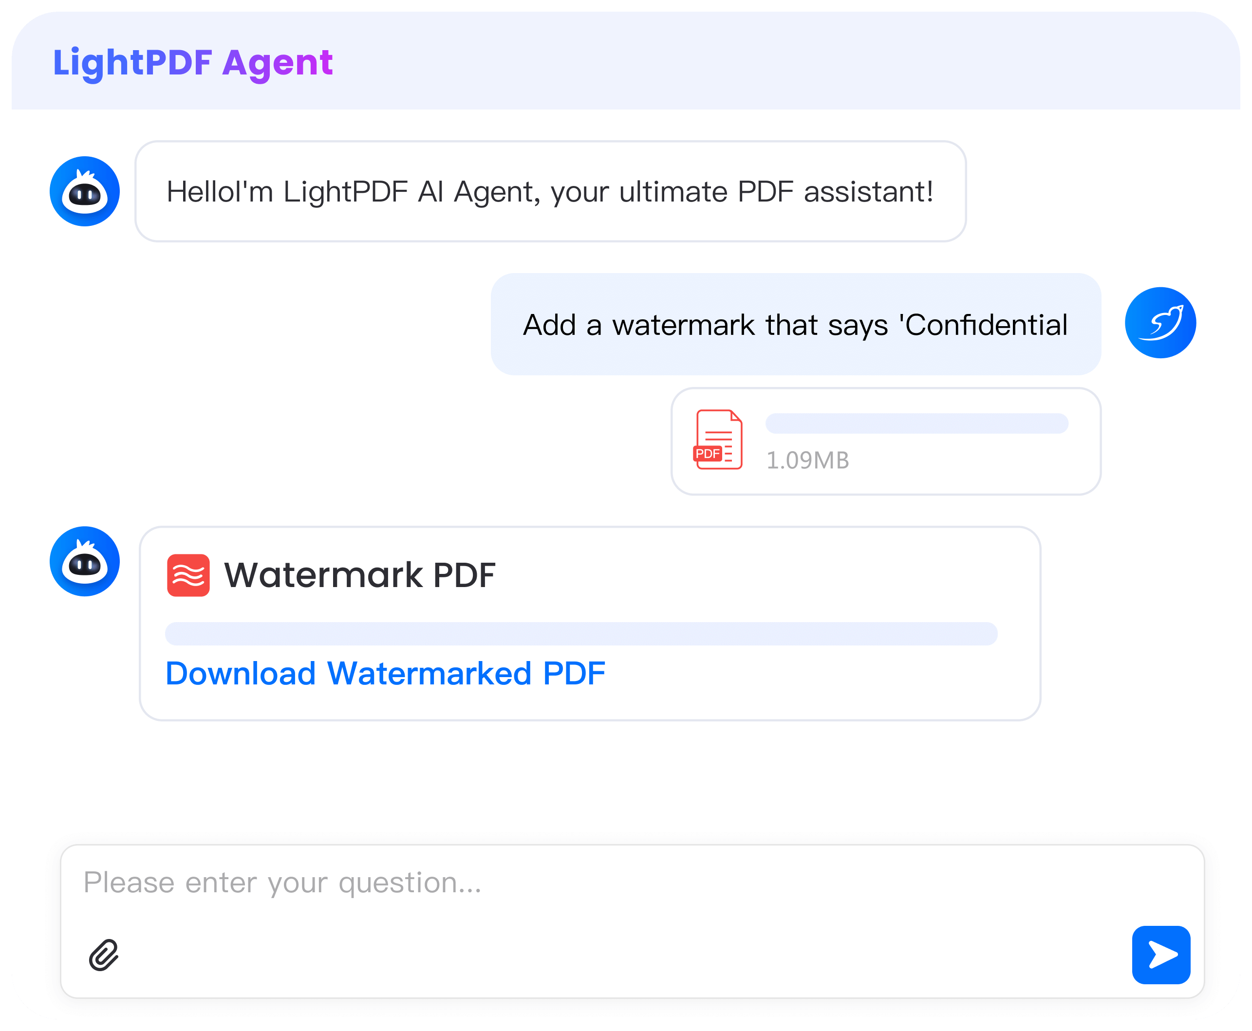Click the red Watermark PDF wave icon

(x=188, y=575)
